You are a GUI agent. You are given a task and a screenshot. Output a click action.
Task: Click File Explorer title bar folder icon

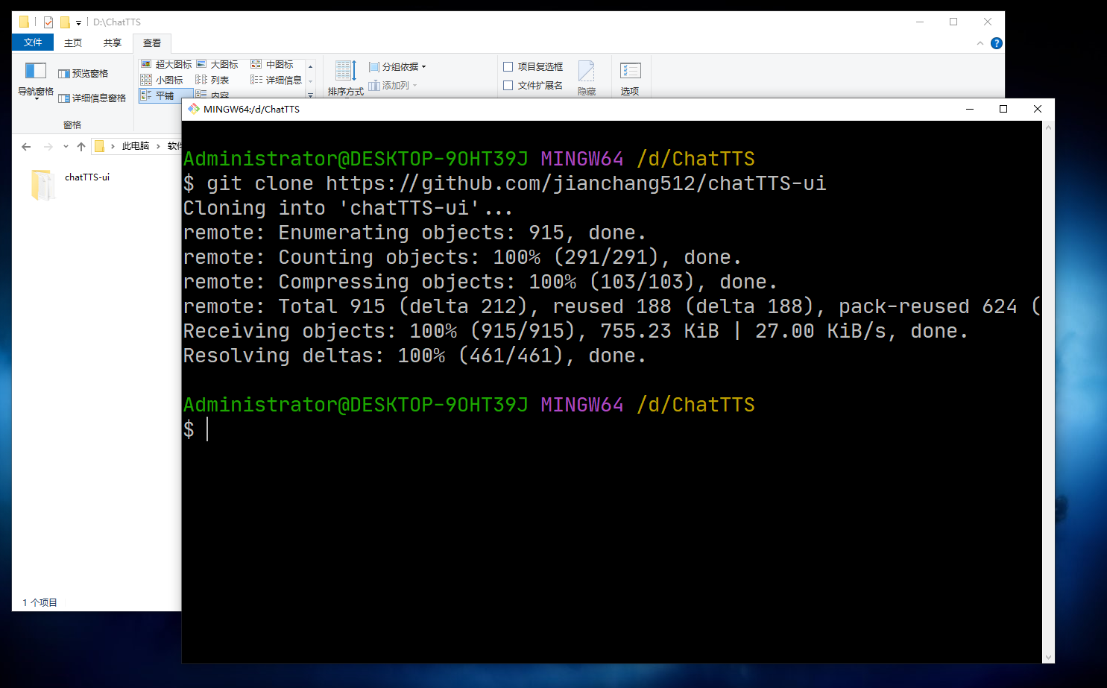click(24, 22)
